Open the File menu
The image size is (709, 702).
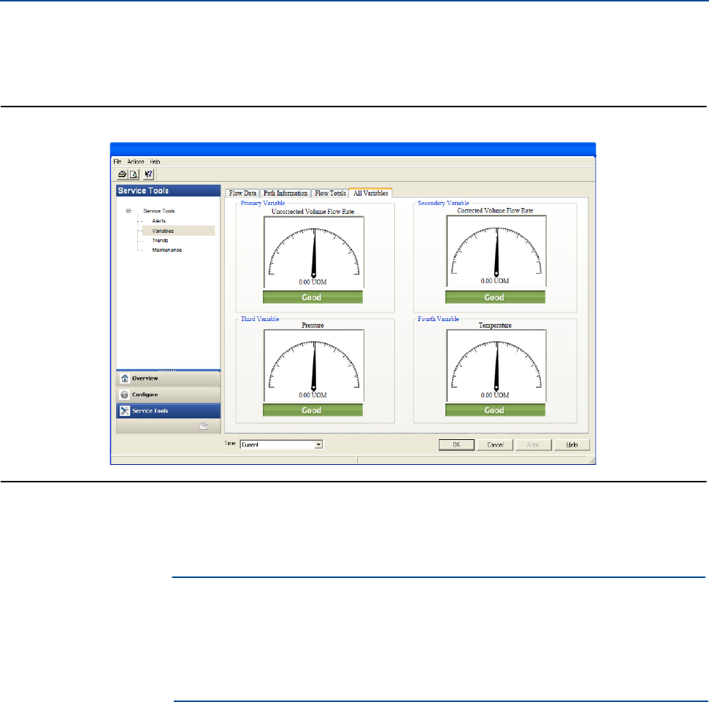tap(118, 161)
